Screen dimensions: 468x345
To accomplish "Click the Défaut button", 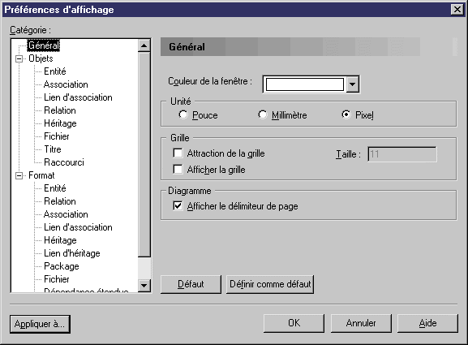I will [x=191, y=284].
